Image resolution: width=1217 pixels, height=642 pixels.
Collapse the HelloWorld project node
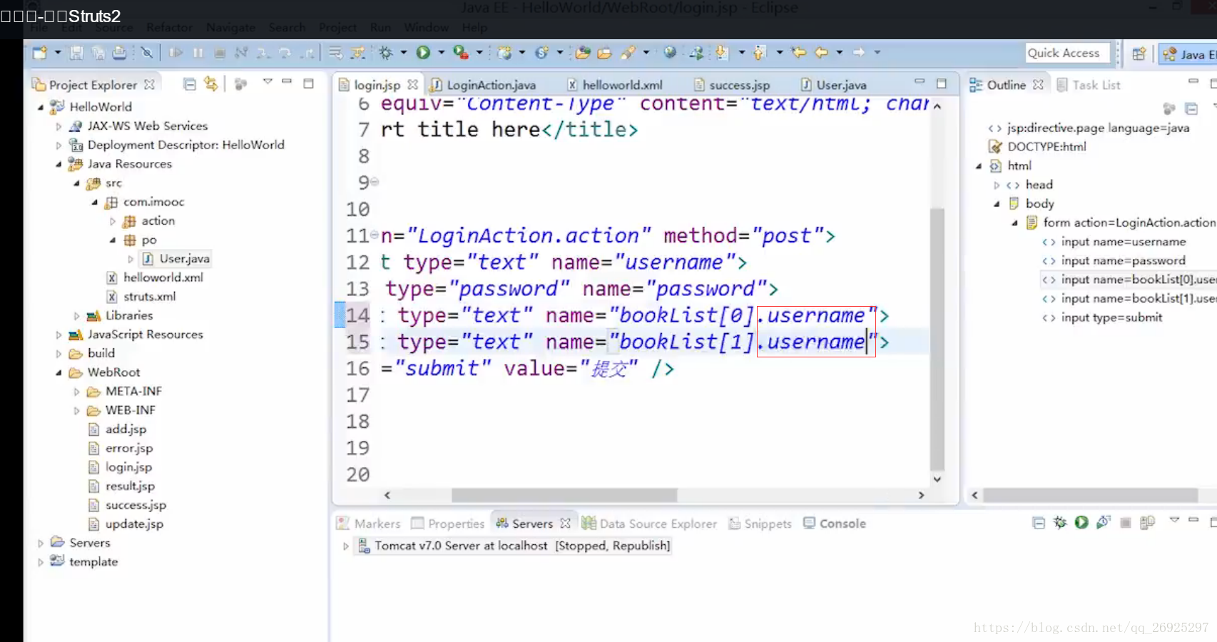click(41, 107)
